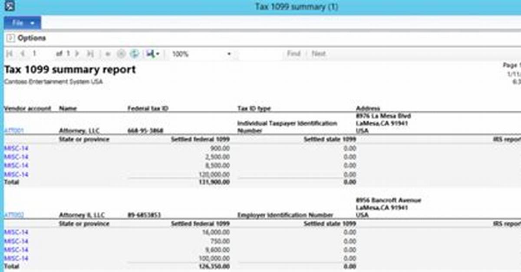
Task: Click the Next find result button
Action: 319,54
